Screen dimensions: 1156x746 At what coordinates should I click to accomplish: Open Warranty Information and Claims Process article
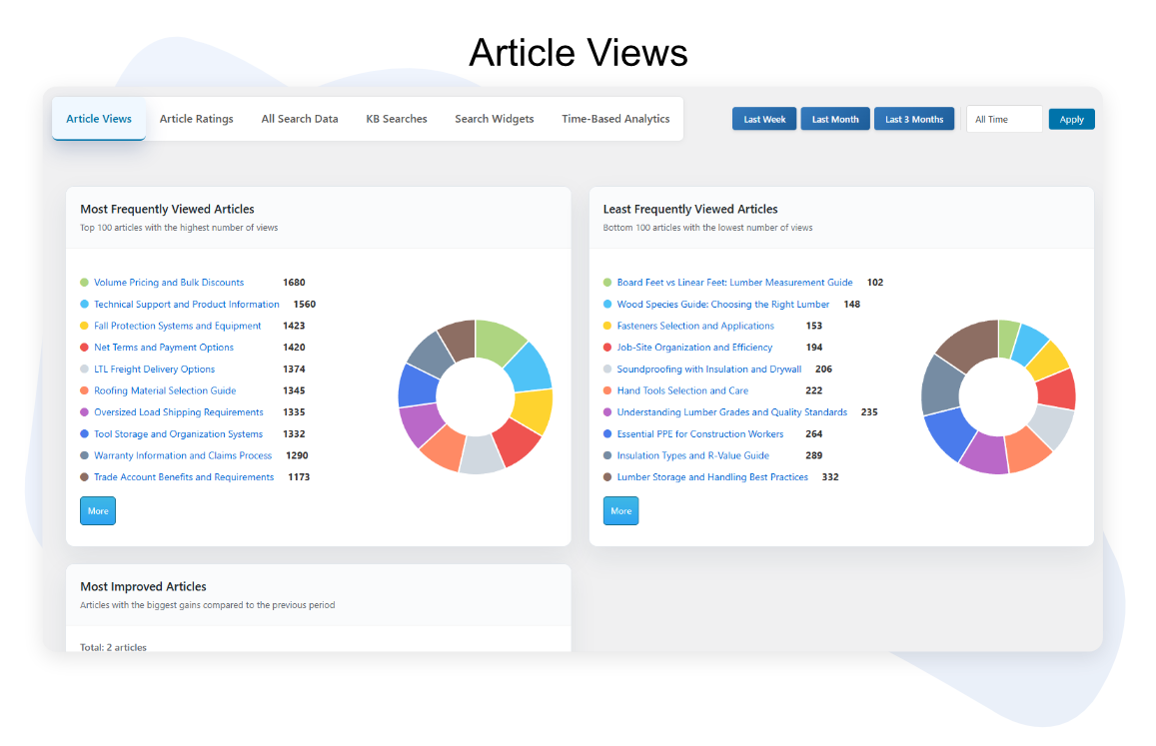pyautogui.click(x=183, y=455)
